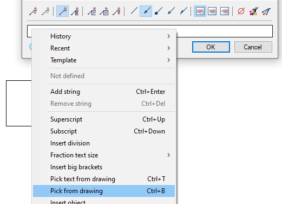Click inside the leader text input field
This screenshot has width=282, height=204.
pos(224,31)
